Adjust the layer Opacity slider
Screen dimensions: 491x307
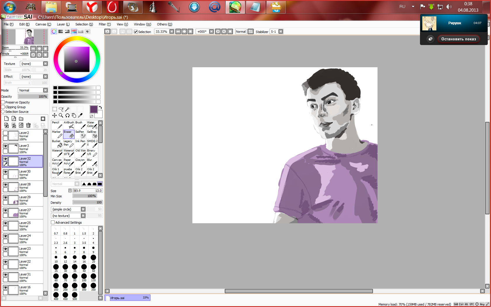[33, 96]
